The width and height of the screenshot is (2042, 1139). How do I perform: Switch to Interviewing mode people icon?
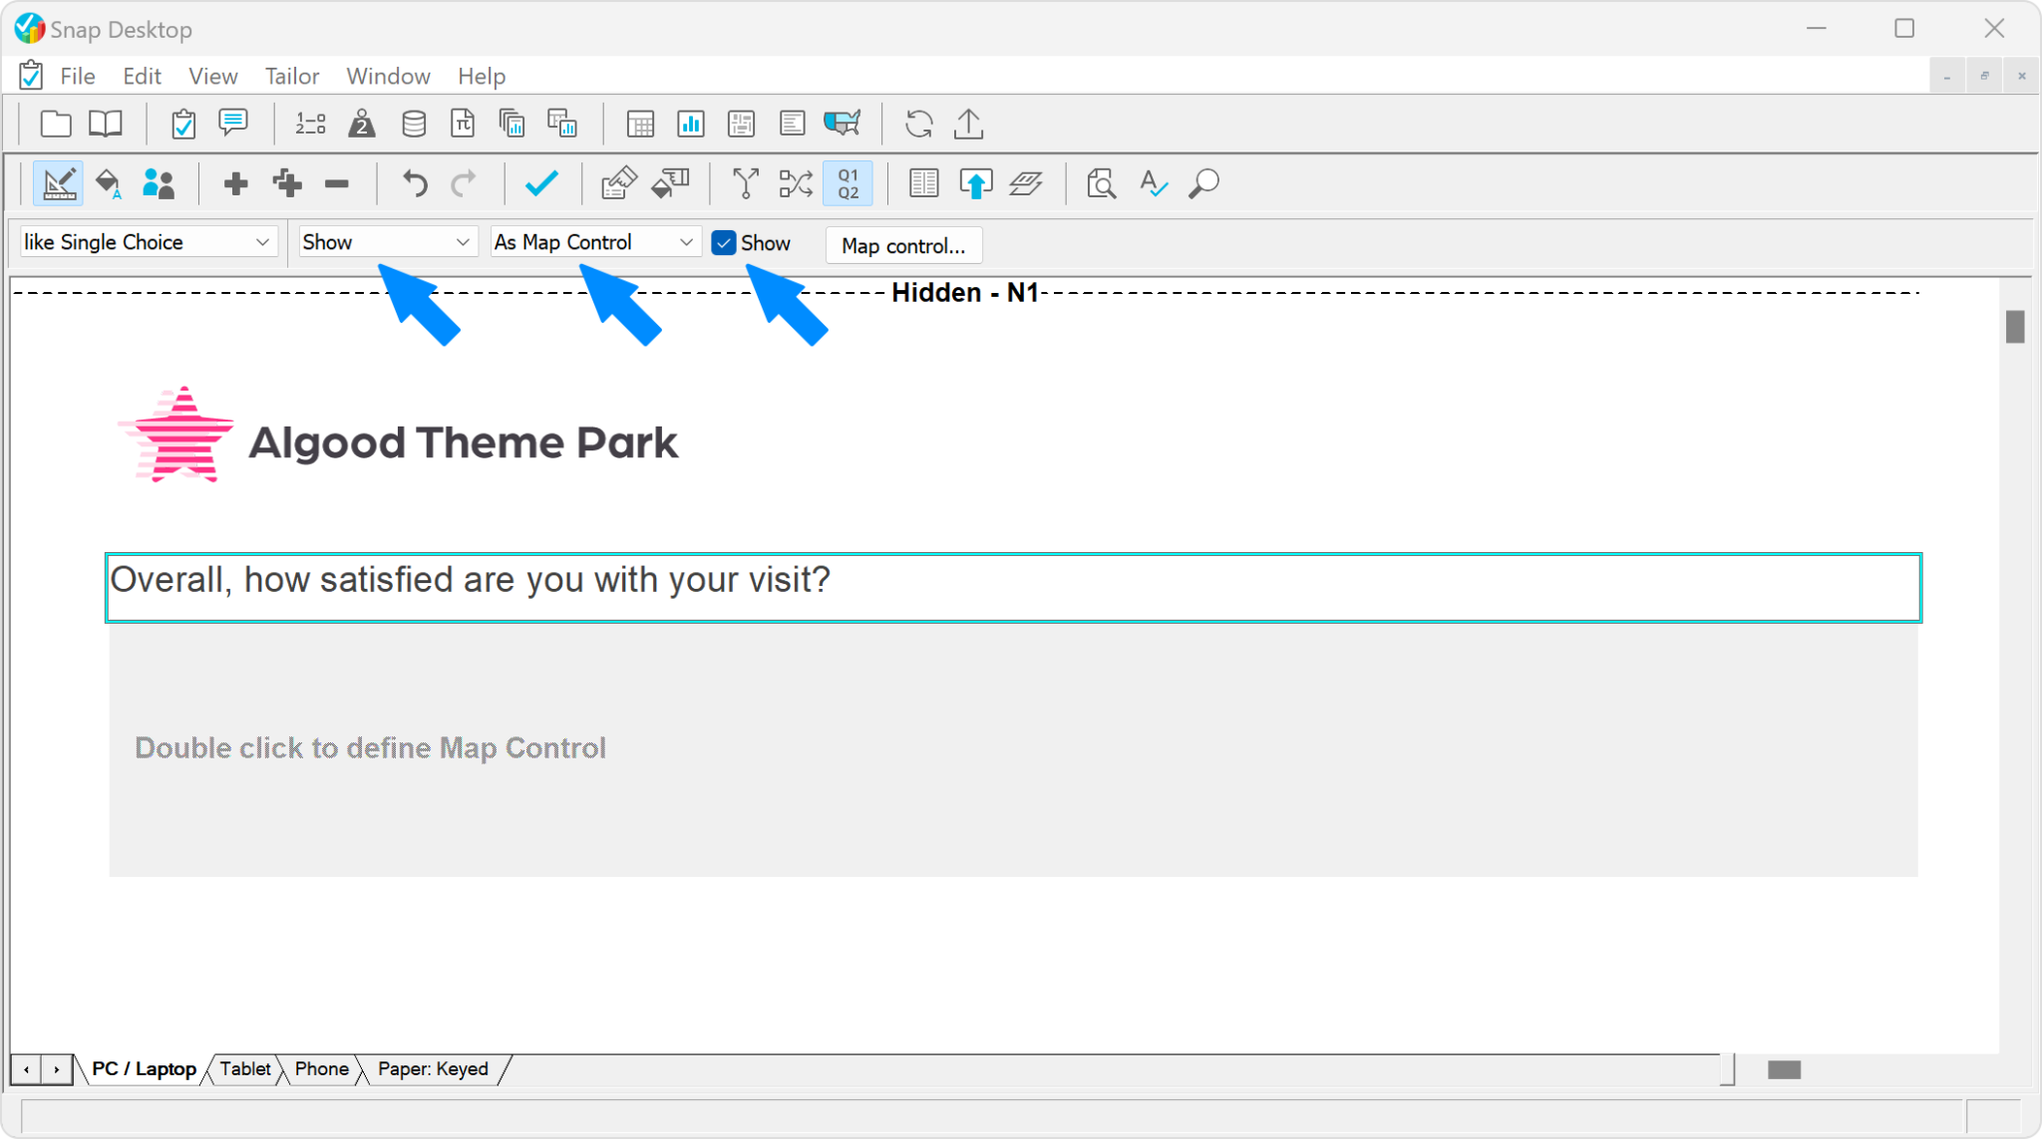click(160, 183)
